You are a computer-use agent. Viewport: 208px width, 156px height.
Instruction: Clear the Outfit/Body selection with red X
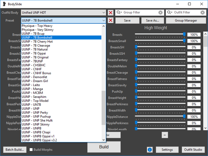tap(110, 12)
